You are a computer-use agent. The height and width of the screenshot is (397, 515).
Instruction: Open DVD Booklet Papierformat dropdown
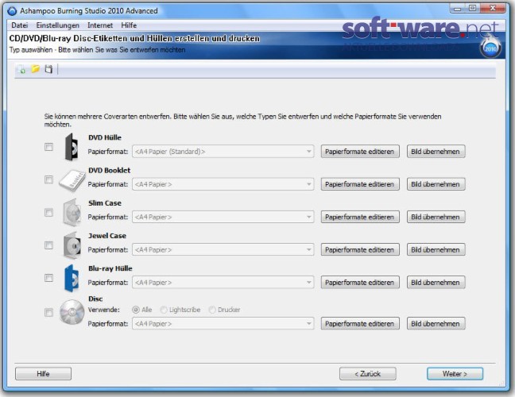(x=223, y=184)
